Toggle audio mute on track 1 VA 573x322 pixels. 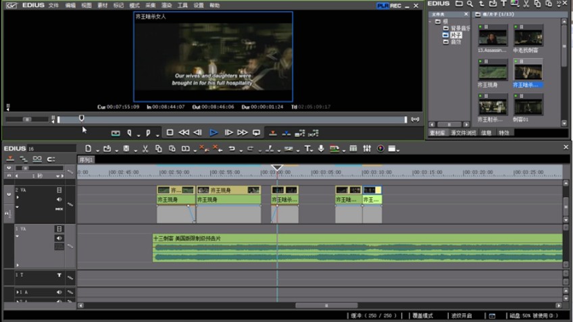point(59,238)
